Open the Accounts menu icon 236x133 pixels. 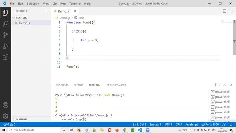(6, 105)
